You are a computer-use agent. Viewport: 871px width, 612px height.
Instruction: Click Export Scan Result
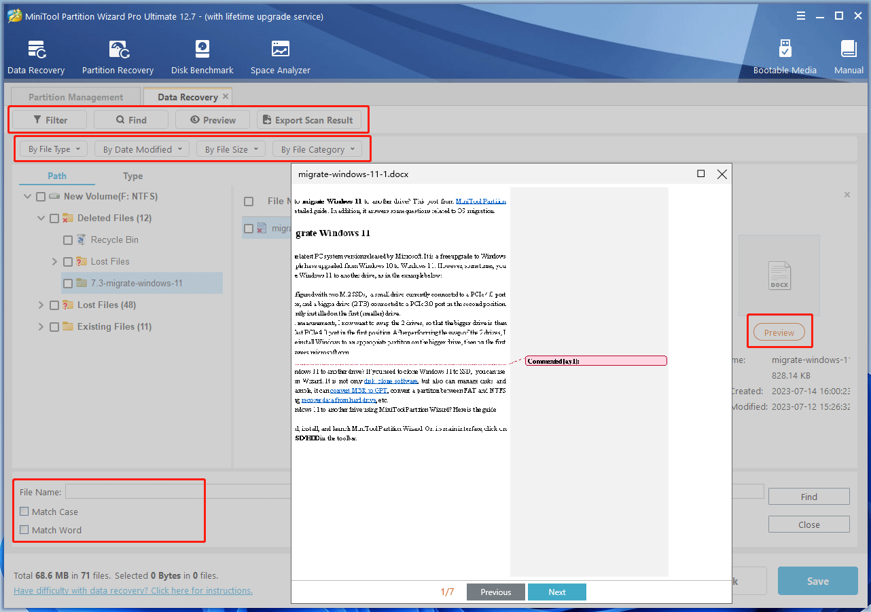(308, 120)
